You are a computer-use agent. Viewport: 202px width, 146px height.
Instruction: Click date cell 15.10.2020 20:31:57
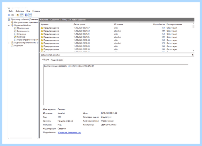pos(81,28)
